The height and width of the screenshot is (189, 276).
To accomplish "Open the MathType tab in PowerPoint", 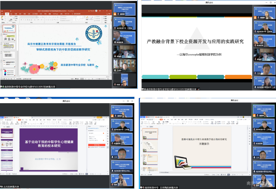I will tap(55, 14).
